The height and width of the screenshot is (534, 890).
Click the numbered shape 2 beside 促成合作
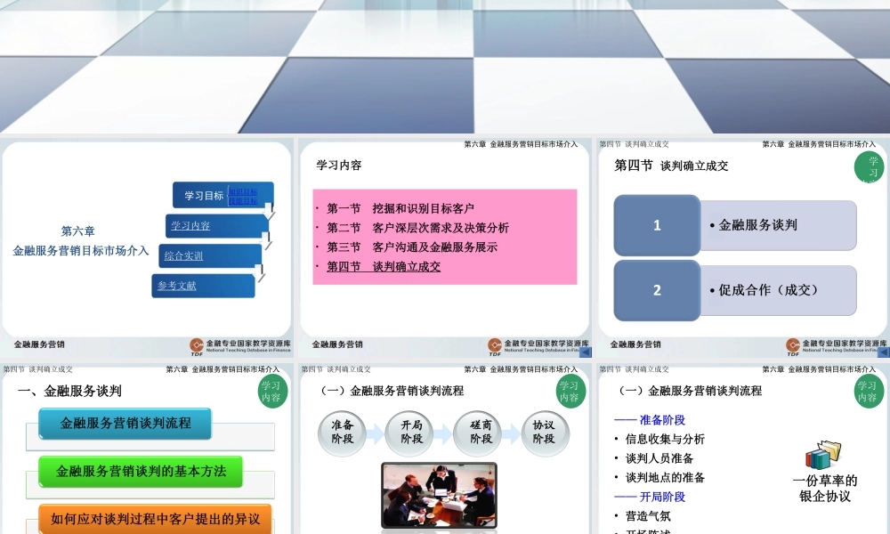[656, 290]
